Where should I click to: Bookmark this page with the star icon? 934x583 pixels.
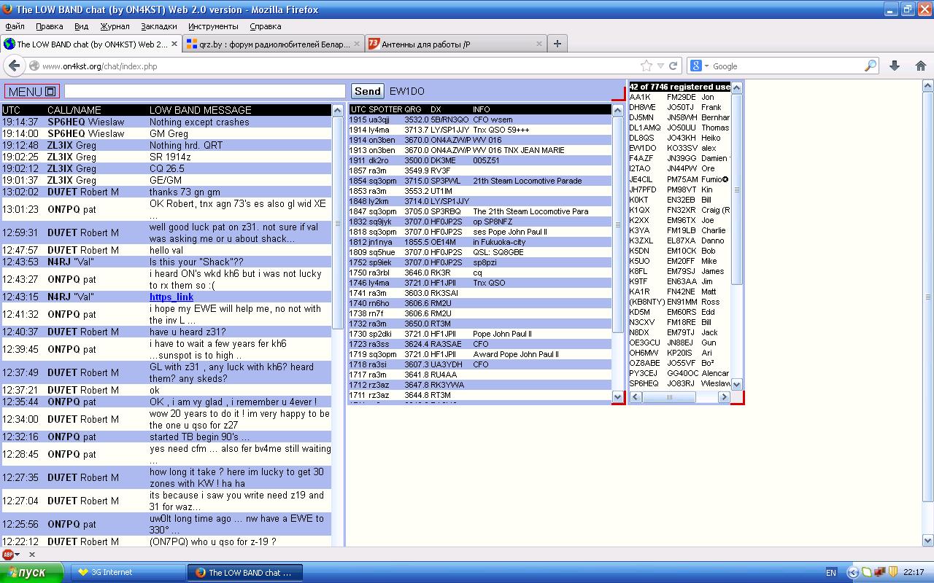[x=647, y=66]
